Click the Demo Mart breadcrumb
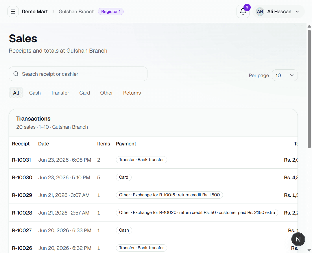This screenshot has height=253, width=312. click(35, 12)
